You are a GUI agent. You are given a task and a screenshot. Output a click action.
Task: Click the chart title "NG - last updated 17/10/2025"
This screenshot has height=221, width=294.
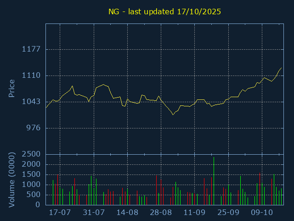(165, 12)
